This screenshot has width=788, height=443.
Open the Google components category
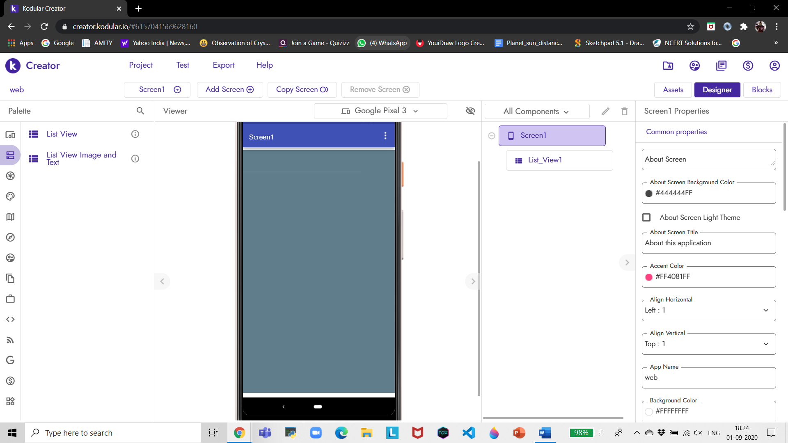[10, 360]
